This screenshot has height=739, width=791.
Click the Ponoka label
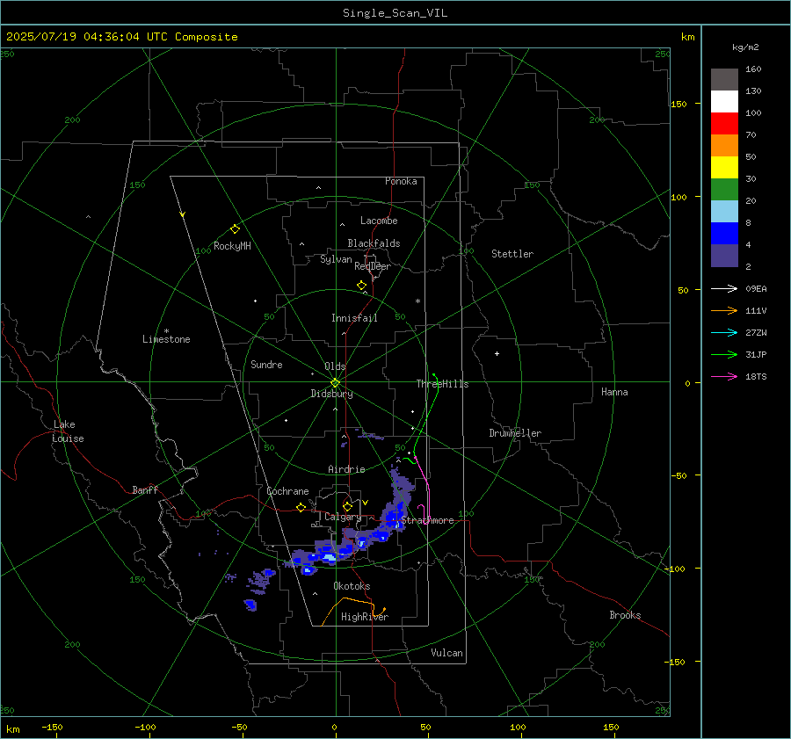pyautogui.click(x=401, y=181)
